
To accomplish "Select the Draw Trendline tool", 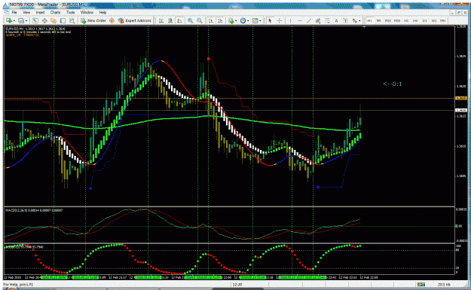I will point(309,21).
